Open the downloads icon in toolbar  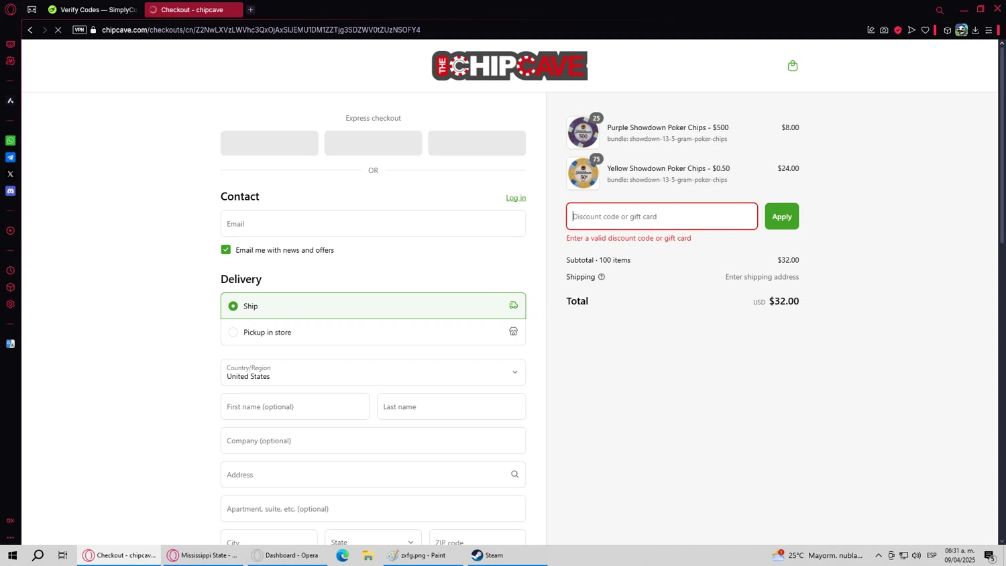(975, 30)
